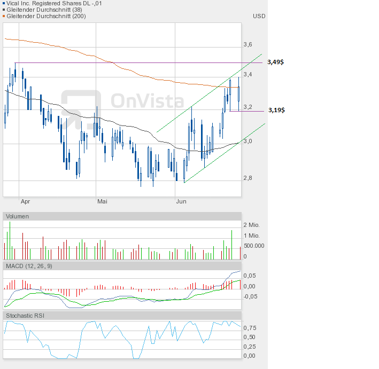379x369 pixels.
Task: Click the 3,19$ support annotation
Action: coord(276,110)
